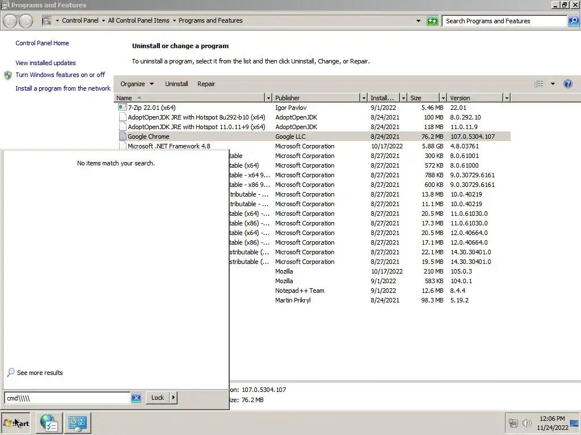Image resolution: width=581 pixels, height=435 pixels.
Task: Click the network tray icon
Action: click(x=513, y=423)
